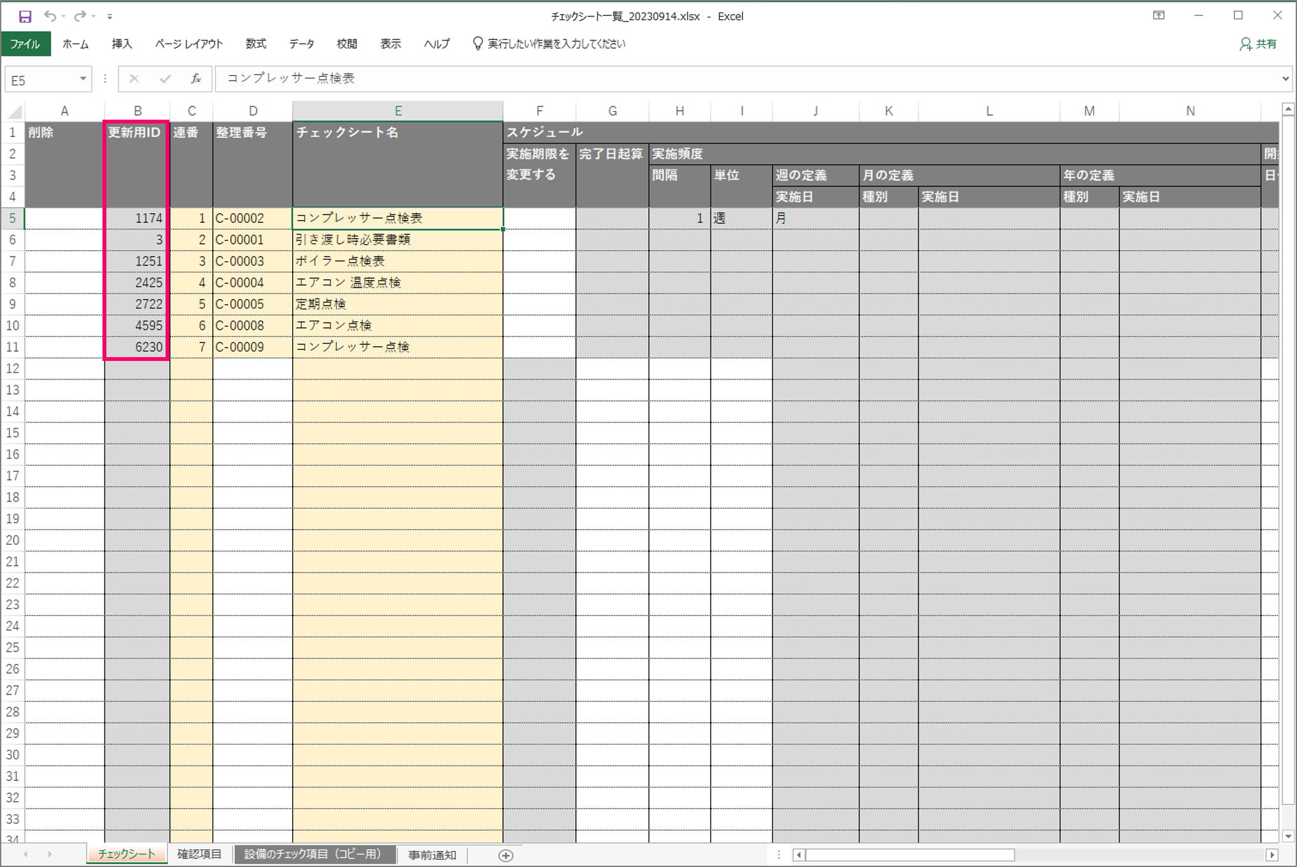Click the Undo arrow icon
1297x867 pixels.
tap(50, 17)
